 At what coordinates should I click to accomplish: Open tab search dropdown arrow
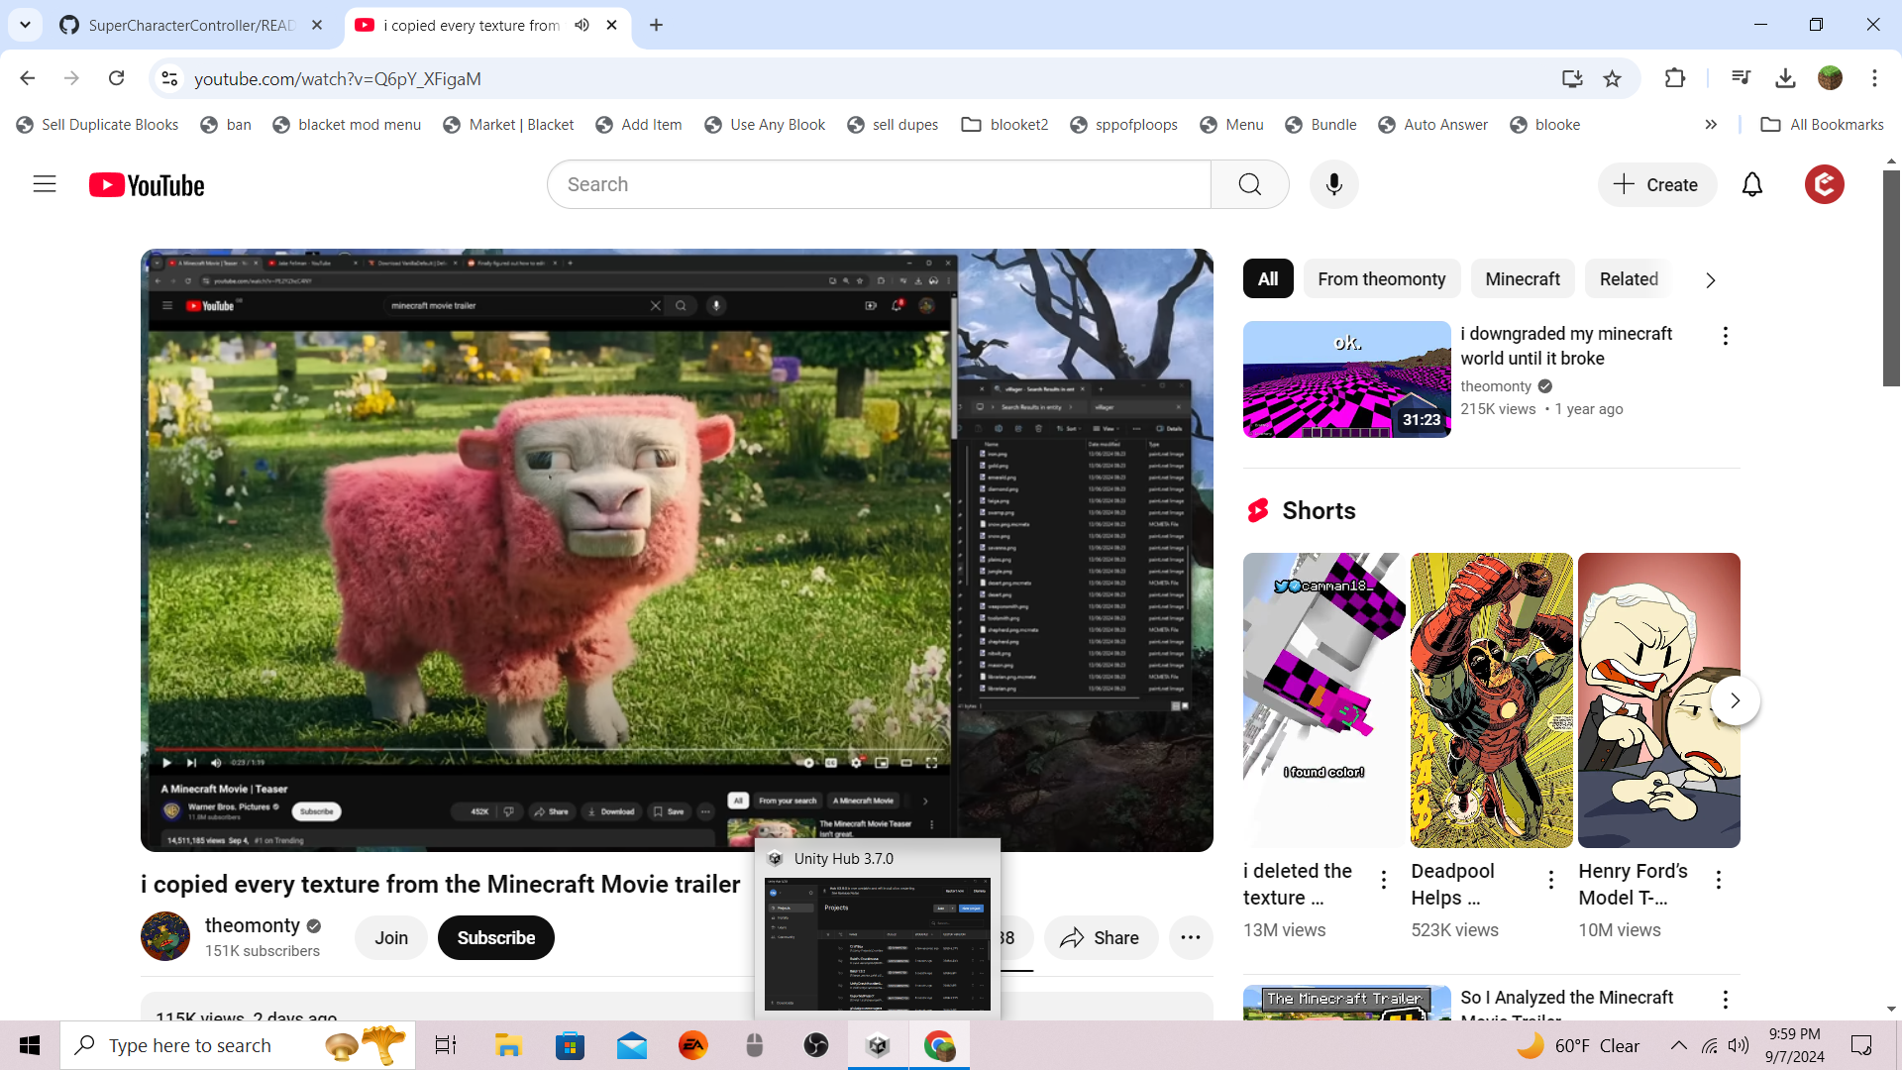pos(25,25)
